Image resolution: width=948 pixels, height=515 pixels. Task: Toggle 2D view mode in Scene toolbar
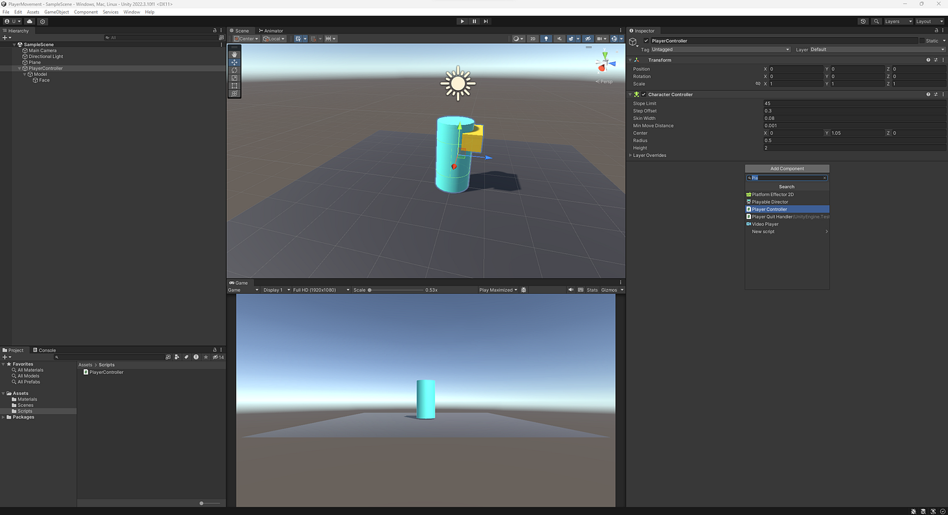pos(532,38)
